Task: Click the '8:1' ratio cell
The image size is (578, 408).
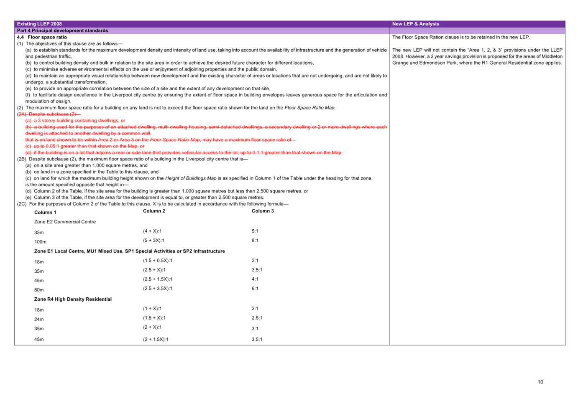Action: pyautogui.click(x=255, y=241)
